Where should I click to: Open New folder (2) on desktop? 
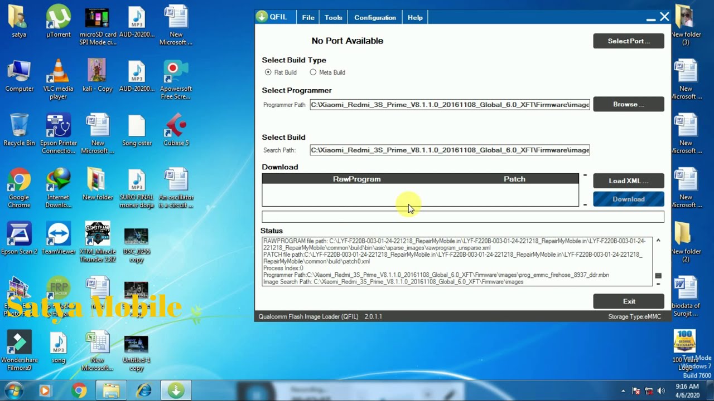tap(686, 242)
